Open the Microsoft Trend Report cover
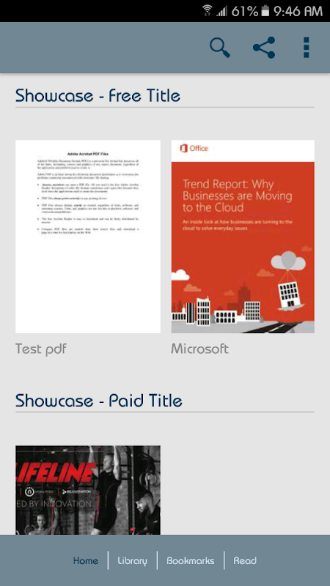This screenshot has width=330, height=586. tap(243, 237)
